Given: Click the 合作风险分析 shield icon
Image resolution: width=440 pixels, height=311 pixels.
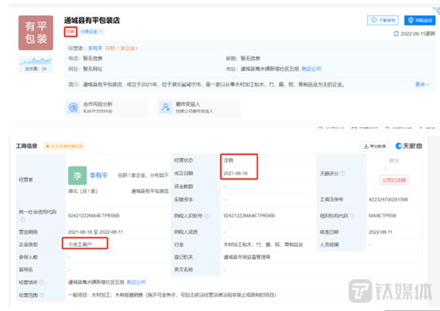Looking at the screenshot, I should pyautogui.click(x=74, y=107).
